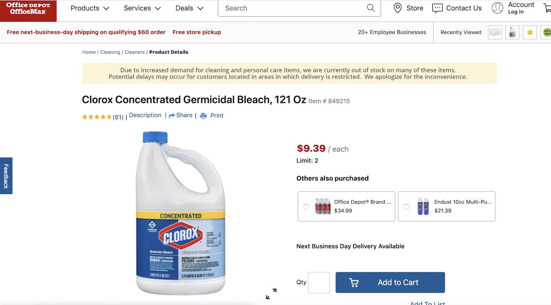This screenshot has width=551, height=305.
Task: Click the Print printer icon
Action: 203,116
